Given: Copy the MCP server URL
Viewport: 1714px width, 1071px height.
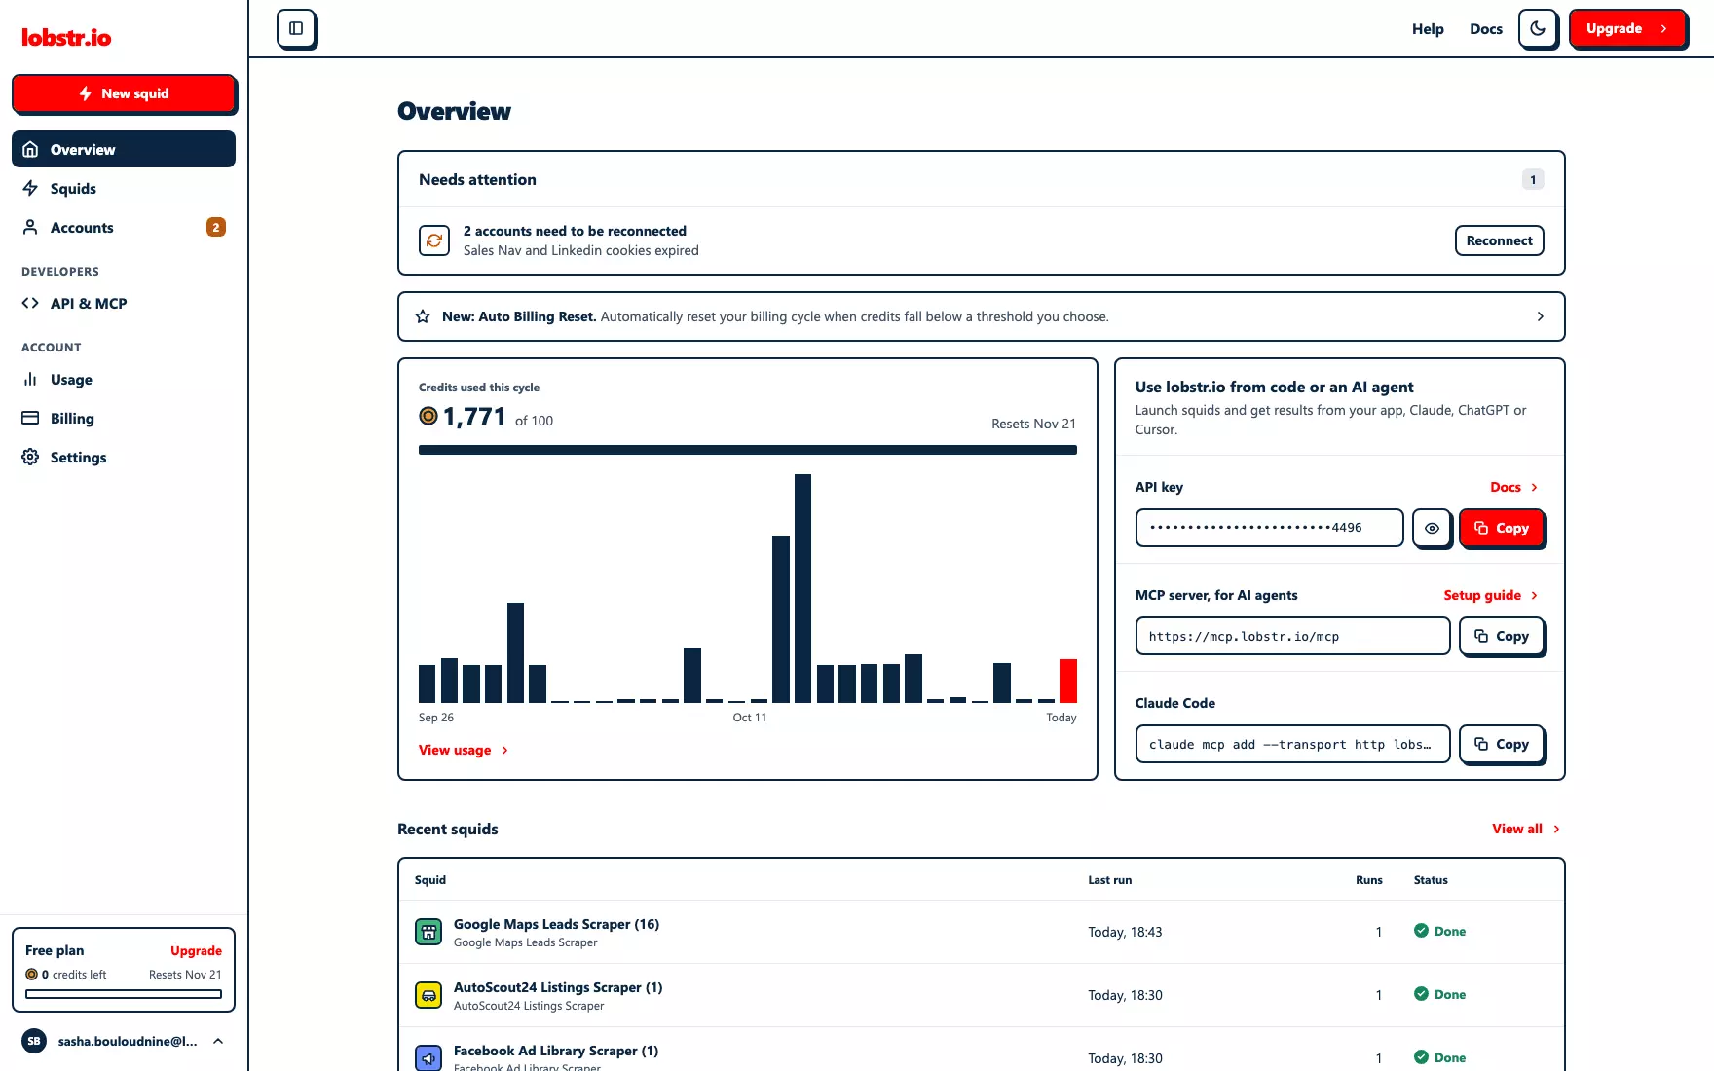Looking at the screenshot, I should point(1501,636).
